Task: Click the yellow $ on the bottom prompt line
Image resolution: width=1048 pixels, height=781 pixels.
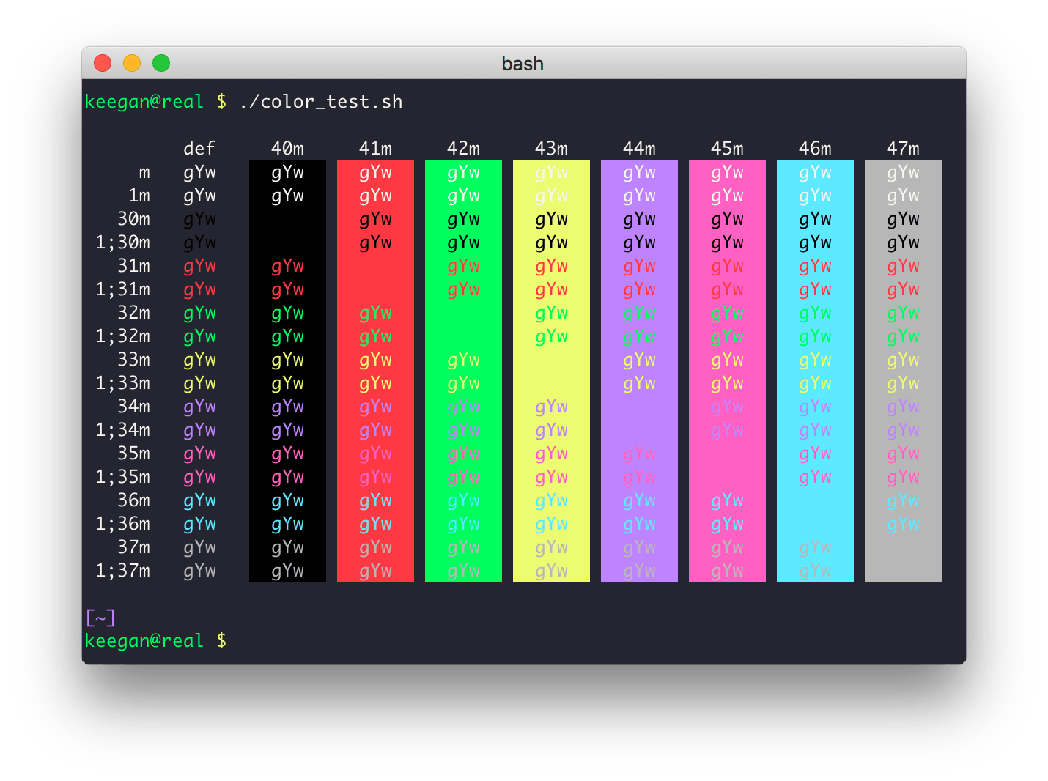Action: coord(221,641)
